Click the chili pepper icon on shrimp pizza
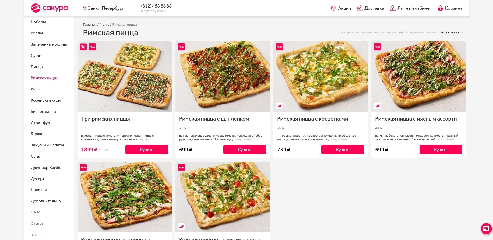493x240 pixels. tap(279, 106)
